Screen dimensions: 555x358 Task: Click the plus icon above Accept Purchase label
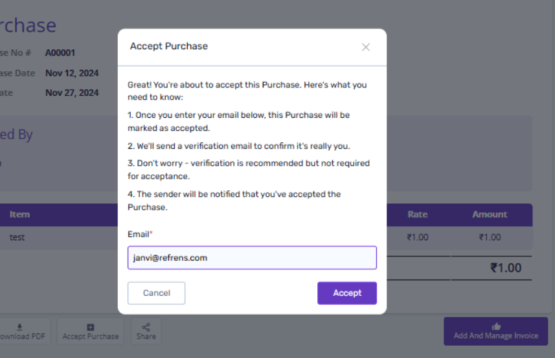point(90,327)
